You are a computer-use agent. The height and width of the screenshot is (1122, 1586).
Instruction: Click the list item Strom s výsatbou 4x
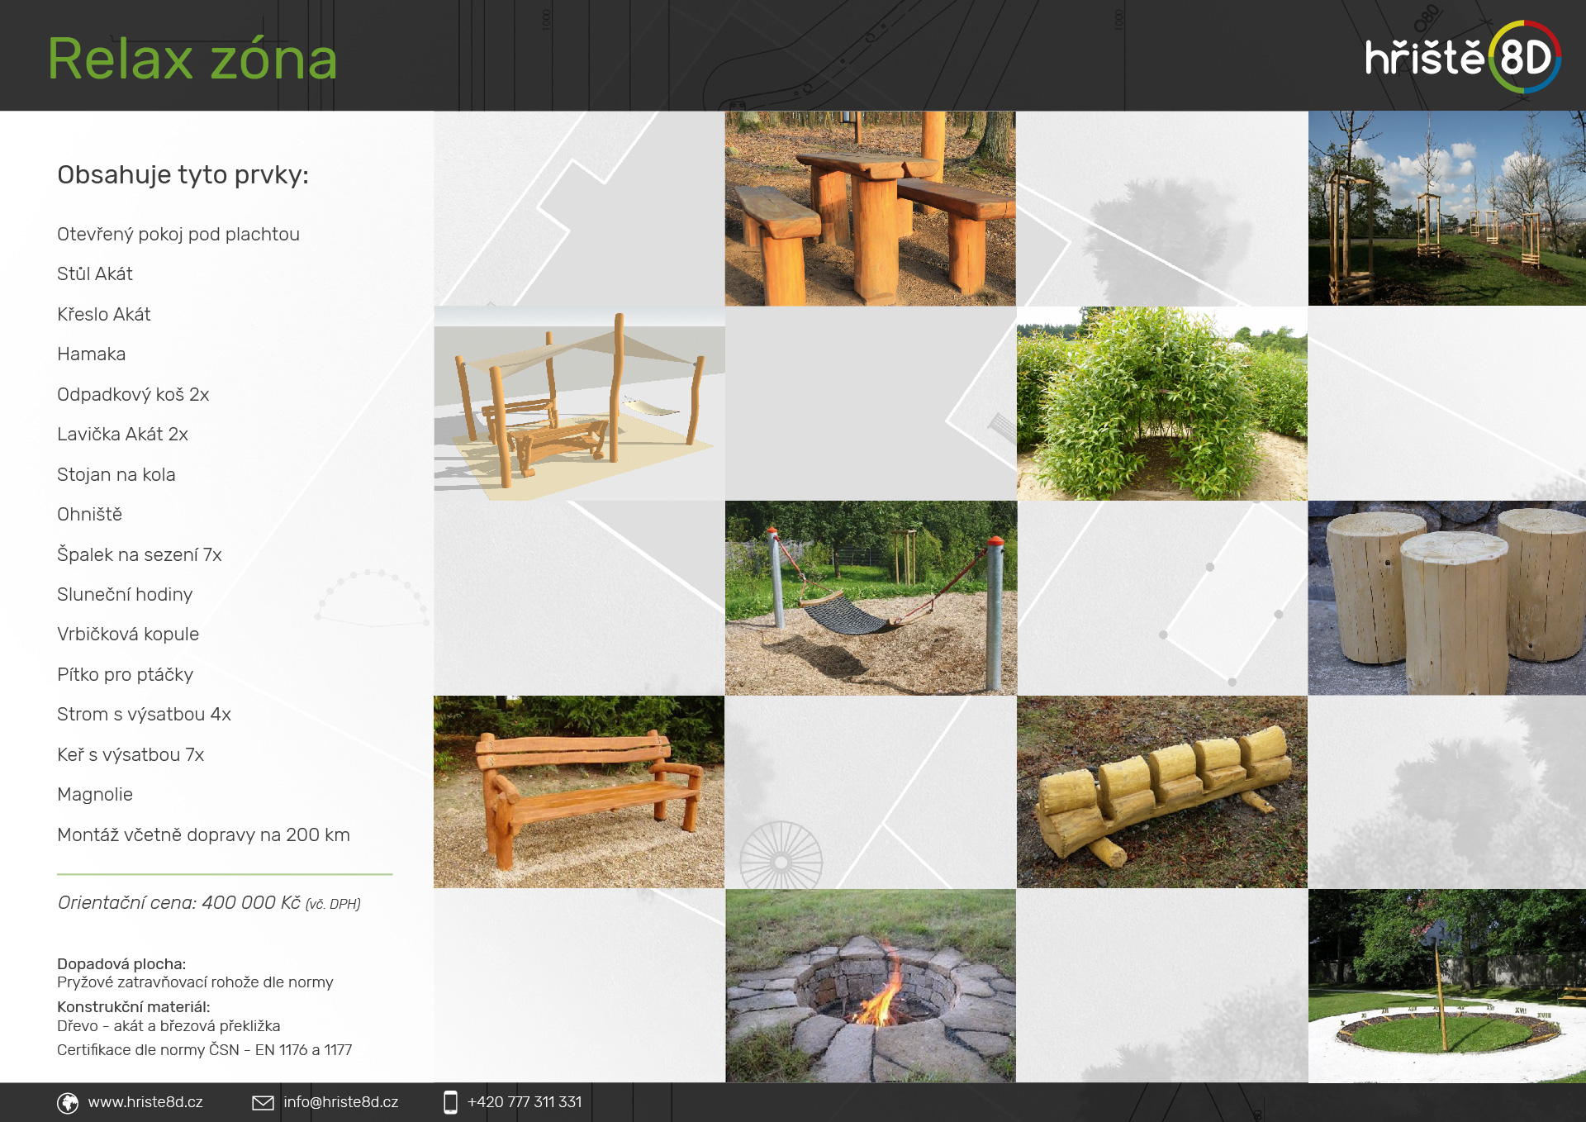pos(145,715)
